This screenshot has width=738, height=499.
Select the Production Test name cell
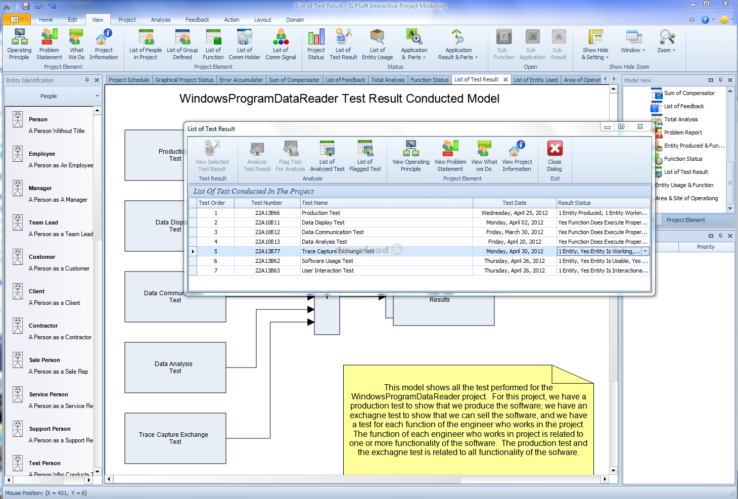point(386,213)
